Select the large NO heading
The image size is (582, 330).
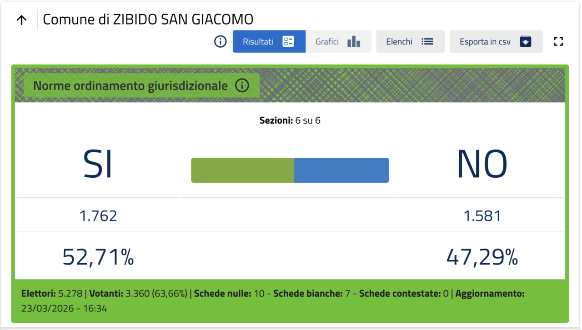[482, 164]
